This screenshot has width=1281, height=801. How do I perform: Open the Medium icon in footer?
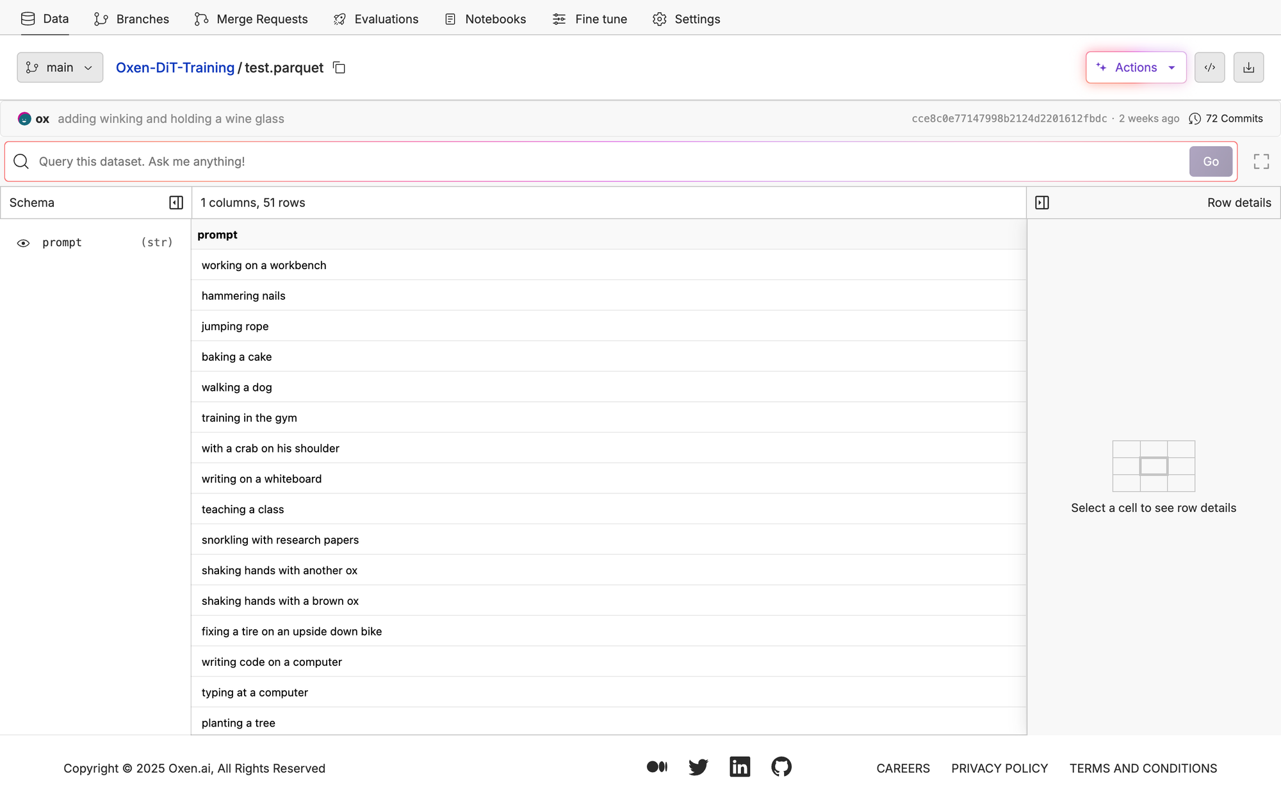click(657, 767)
